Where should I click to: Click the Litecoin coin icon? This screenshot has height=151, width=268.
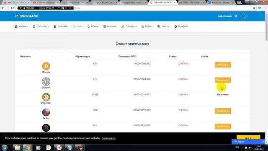(46, 81)
